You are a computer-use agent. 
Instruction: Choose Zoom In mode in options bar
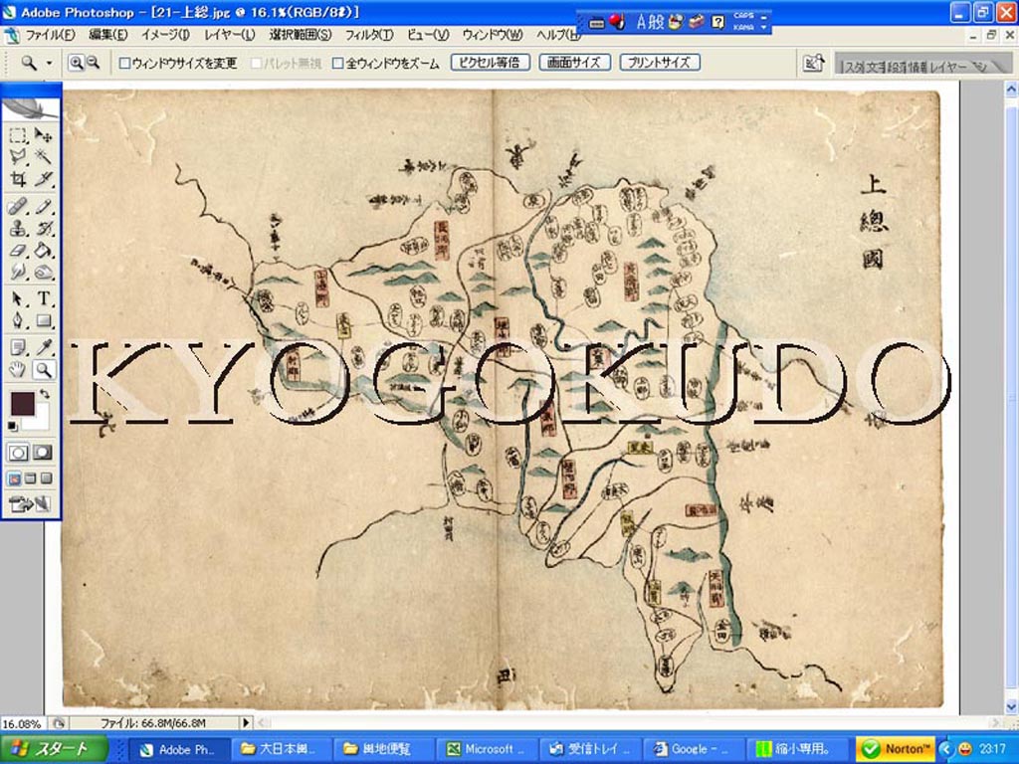pyautogui.click(x=77, y=63)
